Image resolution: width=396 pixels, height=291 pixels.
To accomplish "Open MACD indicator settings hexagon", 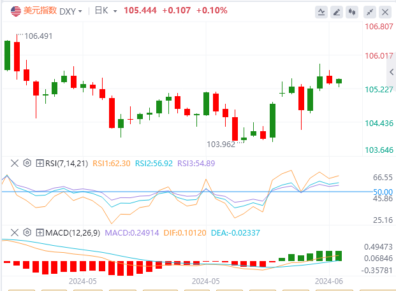I will point(27,232).
